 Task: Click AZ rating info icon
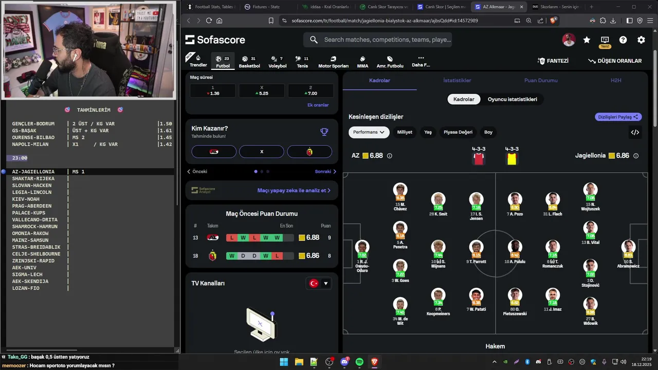coord(389,156)
